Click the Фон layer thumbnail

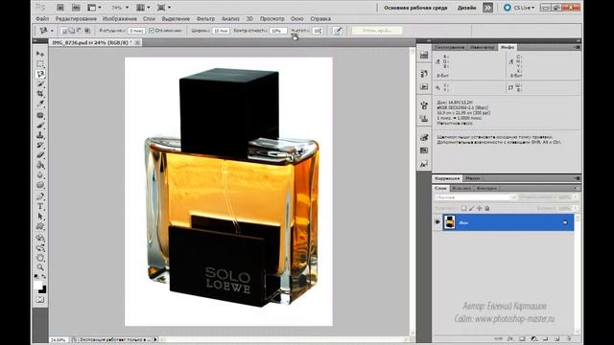point(450,222)
